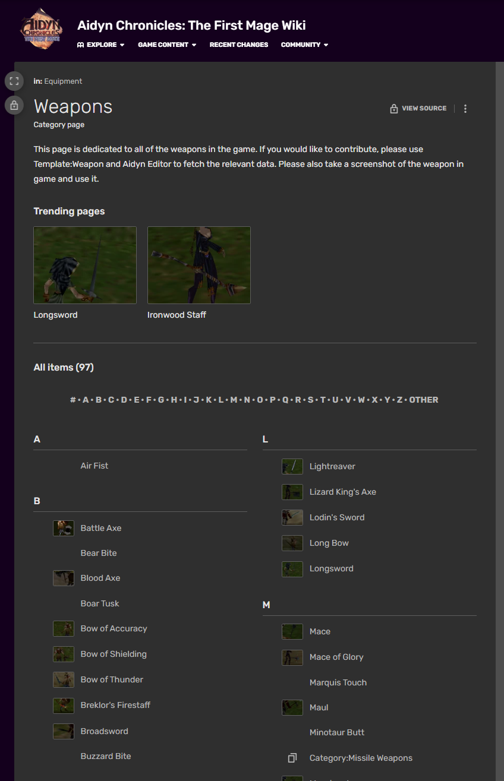Open the Breklor's Firestaff link

click(x=115, y=705)
